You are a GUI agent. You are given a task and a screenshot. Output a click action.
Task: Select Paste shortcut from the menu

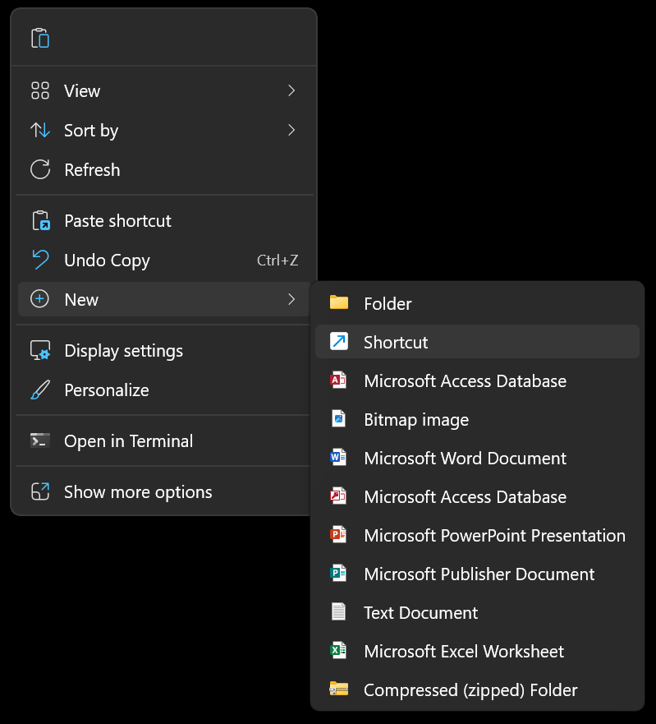pyautogui.click(x=117, y=221)
